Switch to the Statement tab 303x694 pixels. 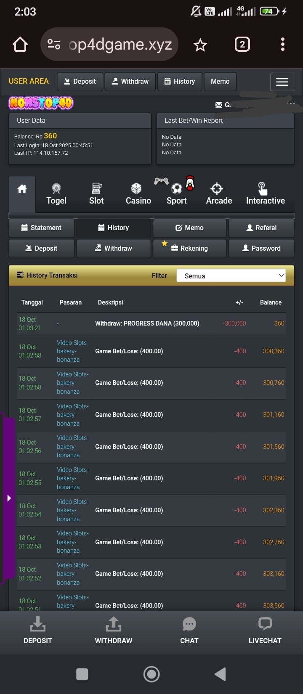[42, 228]
